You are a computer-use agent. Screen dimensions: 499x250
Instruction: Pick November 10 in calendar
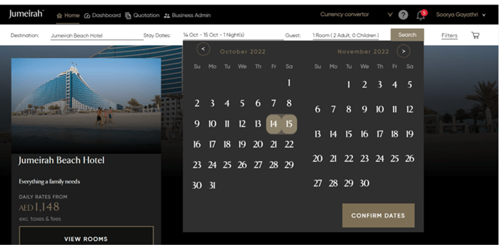pos(379,109)
